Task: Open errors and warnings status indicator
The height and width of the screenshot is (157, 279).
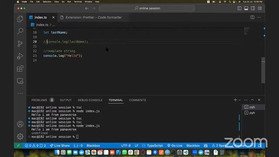Action: (x=35, y=146)
